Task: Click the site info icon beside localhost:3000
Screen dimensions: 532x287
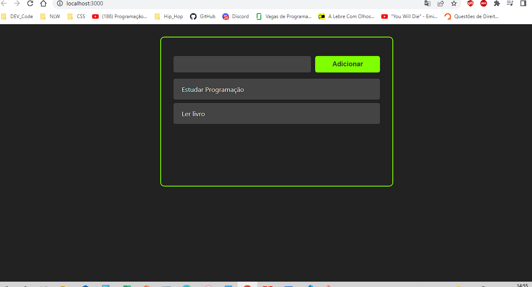Action: pos(60,3)
